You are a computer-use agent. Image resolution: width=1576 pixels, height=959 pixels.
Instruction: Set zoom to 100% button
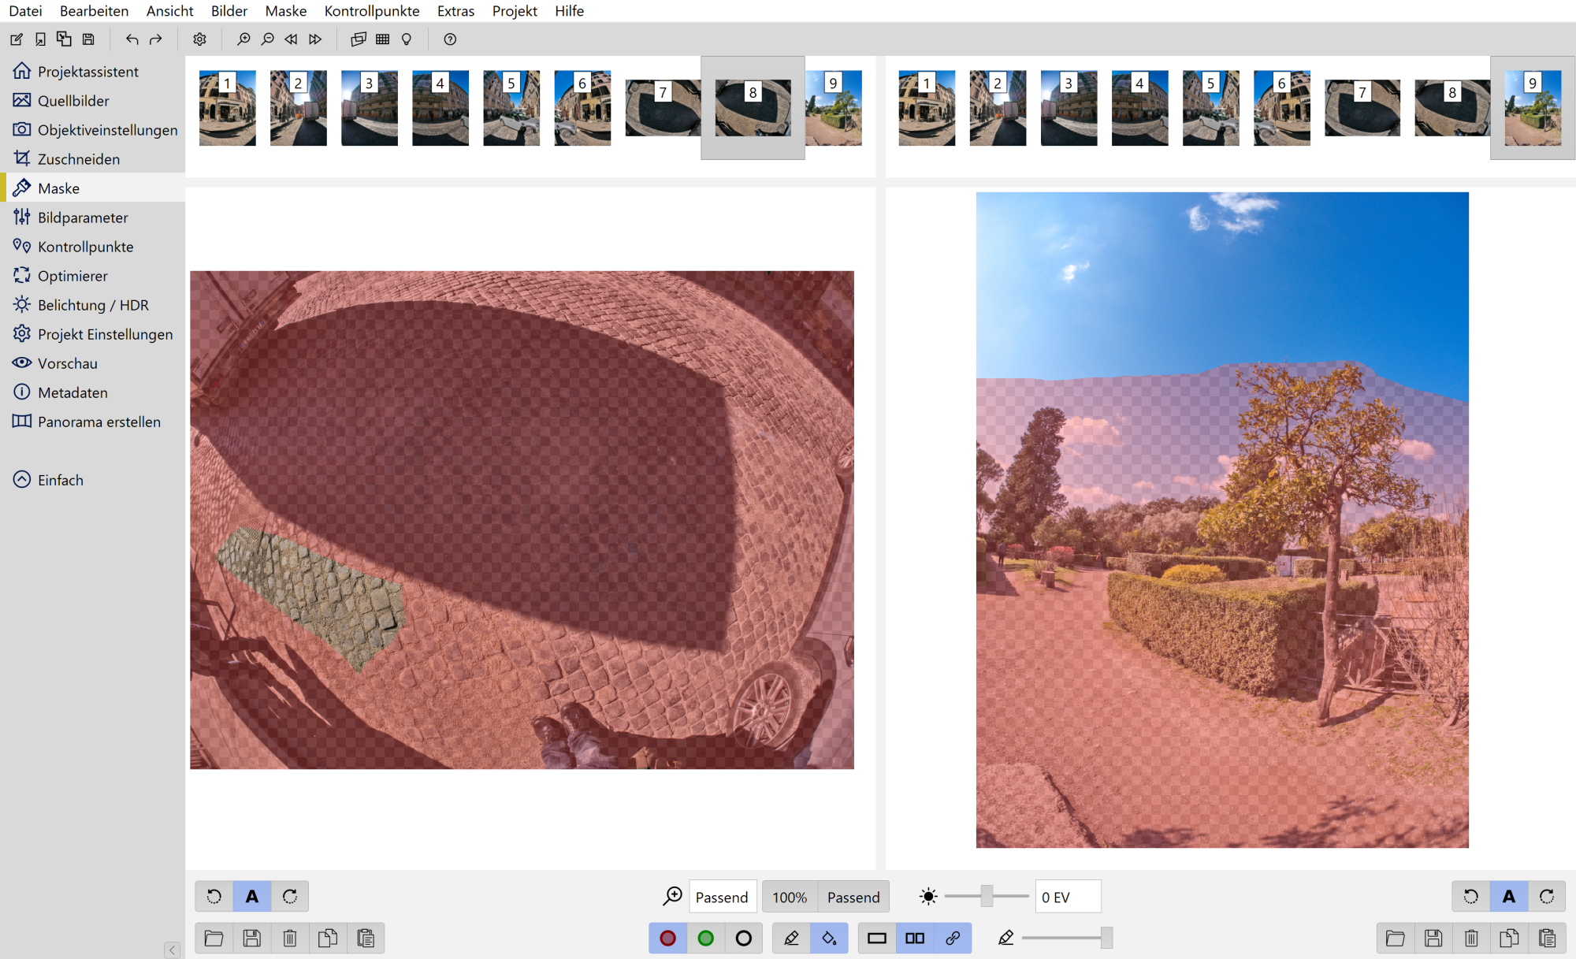coord(789,897)
